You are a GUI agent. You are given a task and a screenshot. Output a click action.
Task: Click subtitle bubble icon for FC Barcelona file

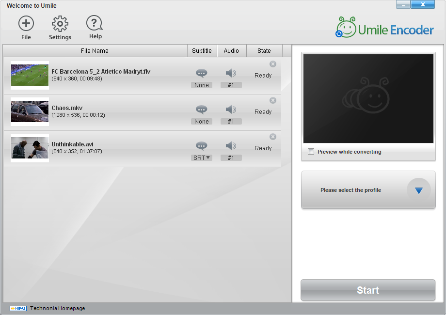(x=201, y=73)
